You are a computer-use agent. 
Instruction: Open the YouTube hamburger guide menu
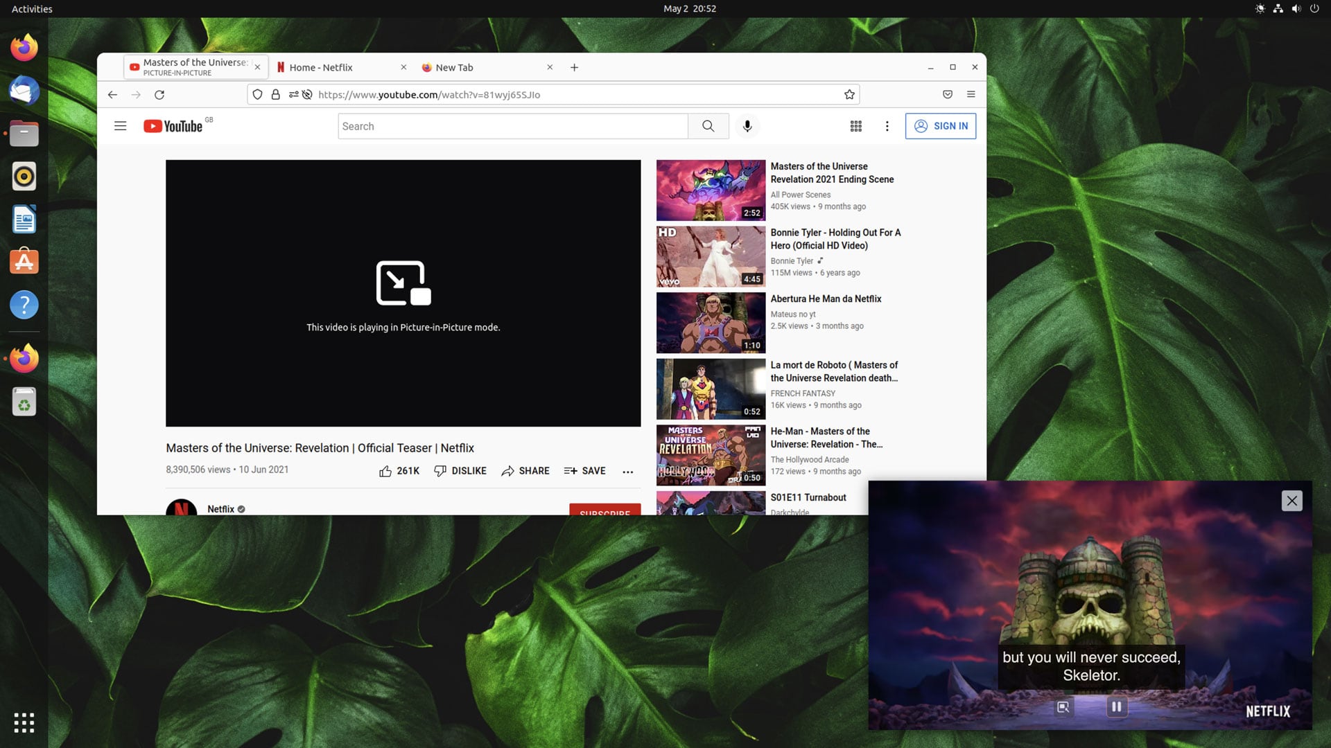coord(120,126)
